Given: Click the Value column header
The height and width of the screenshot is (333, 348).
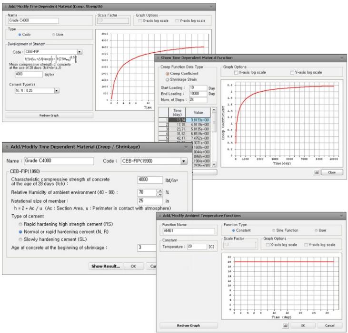Looking at the screenshot, I should click(198, 113).
